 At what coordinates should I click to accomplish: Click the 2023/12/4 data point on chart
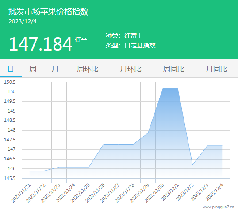click(222, 146)
